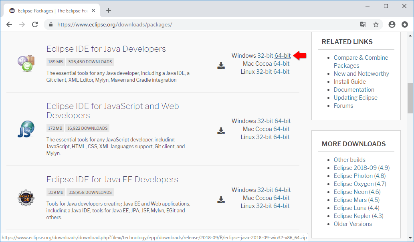Image resolution: width=414 pixels, height=242 pixels.
Task: Download Java Developers Windows 32-bit
Action: (x=265, y=56)
